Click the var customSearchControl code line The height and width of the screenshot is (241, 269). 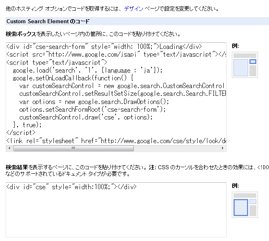(x=122, y=86)
